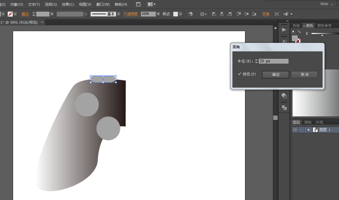Open the Bridge (Br) icon
The image size is (339, 200).
pyautogui.click(x=138, y=4)
